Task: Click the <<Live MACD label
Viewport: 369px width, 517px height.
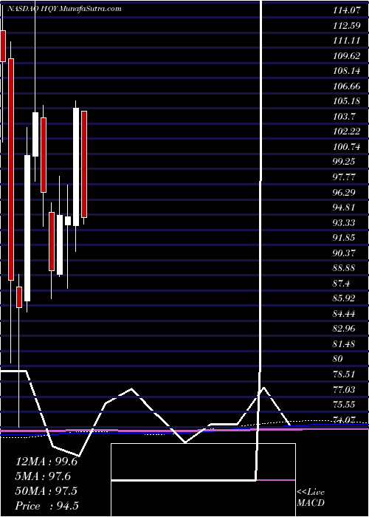Action: tap(311, 498)
